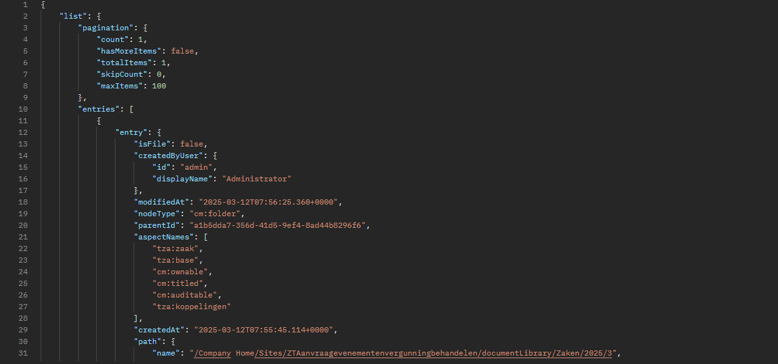Screen dimensions: 778x364
Task: Click line number 31 in gutter
Action: click(23, 353)
